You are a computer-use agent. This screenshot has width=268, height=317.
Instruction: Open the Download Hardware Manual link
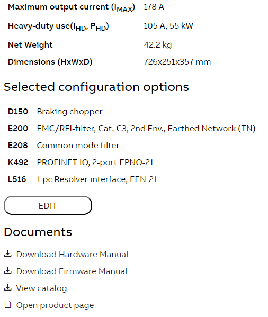(72, 255)
